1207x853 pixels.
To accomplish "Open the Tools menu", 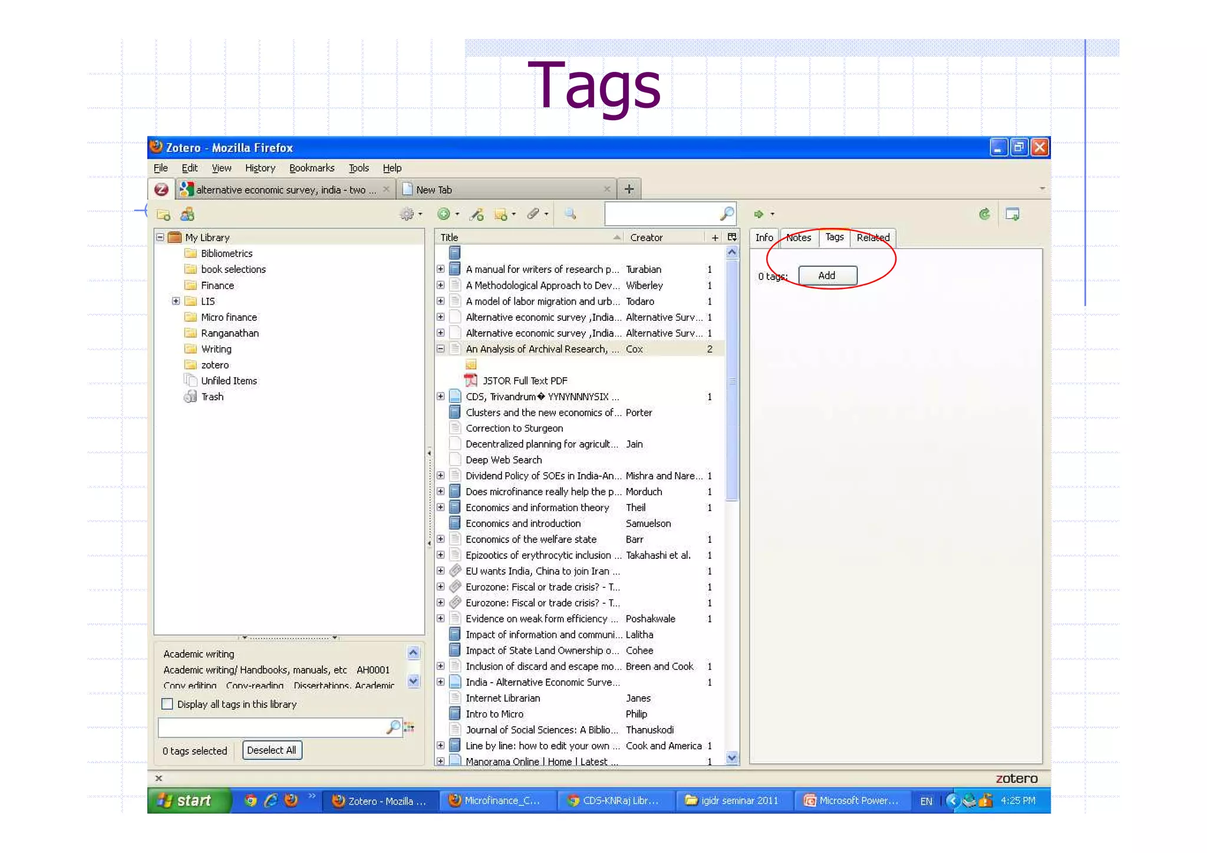I will [x=358, y=168].
